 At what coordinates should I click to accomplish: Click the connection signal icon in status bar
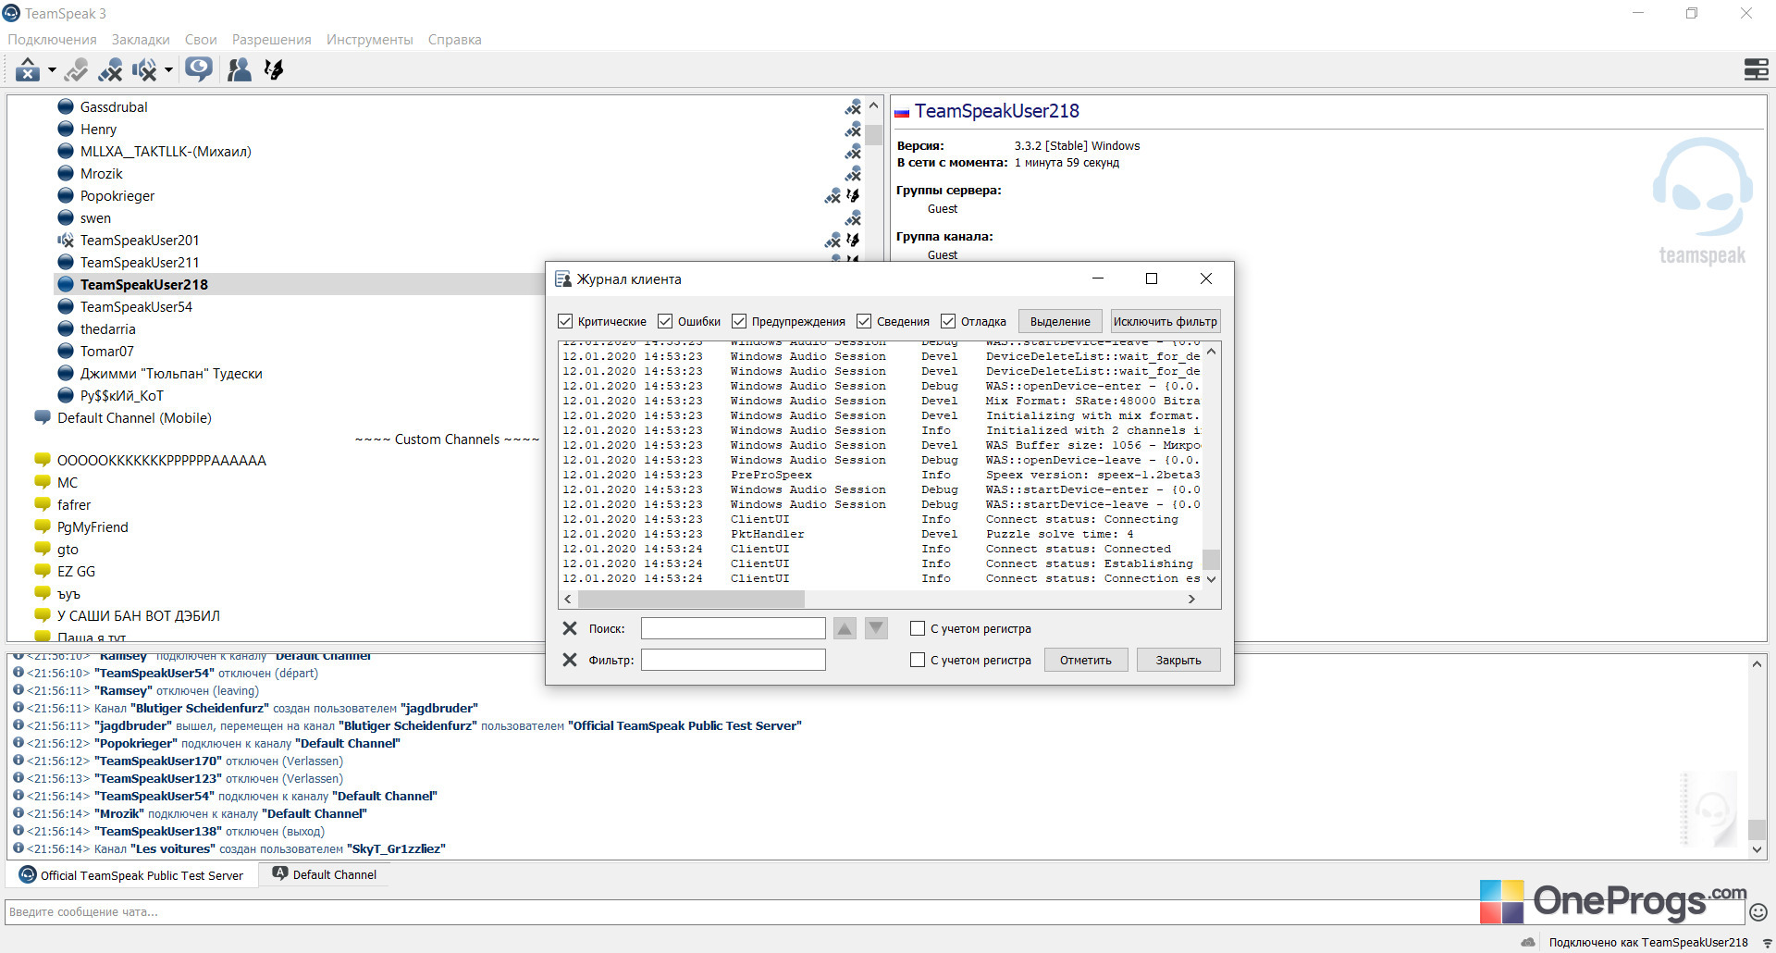[1767, 943]
